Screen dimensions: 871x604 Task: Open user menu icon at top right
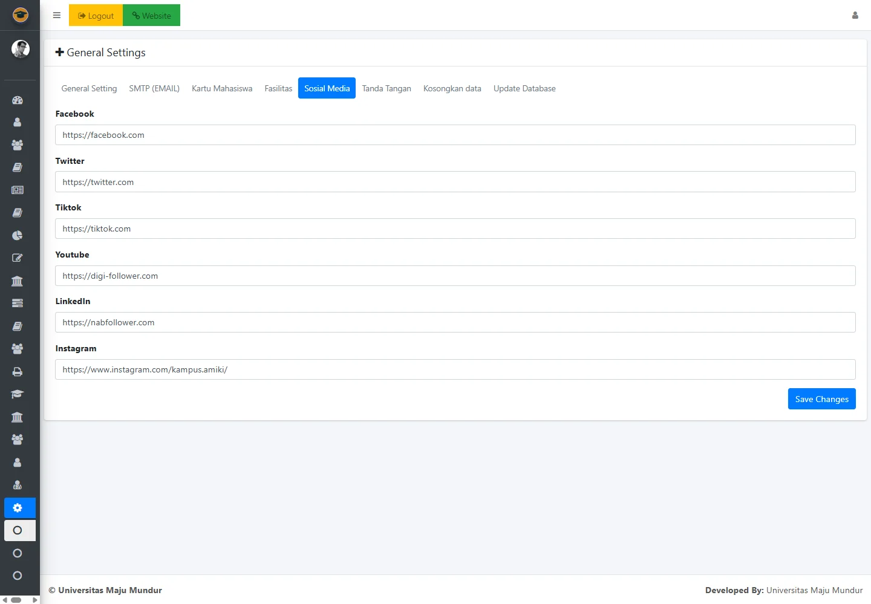[x=855, y=16]
